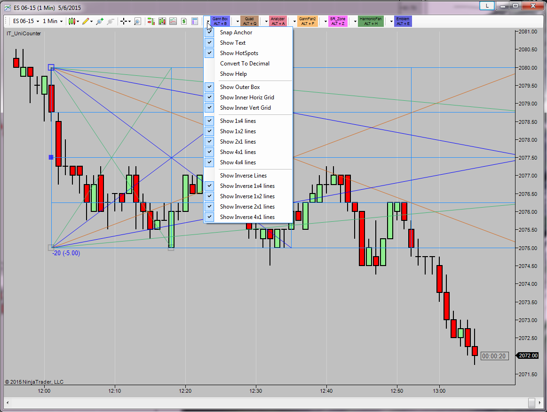This screenshot has width=547, height=412.
Task: Toggle Show HotSpots option
Action: 248,53
